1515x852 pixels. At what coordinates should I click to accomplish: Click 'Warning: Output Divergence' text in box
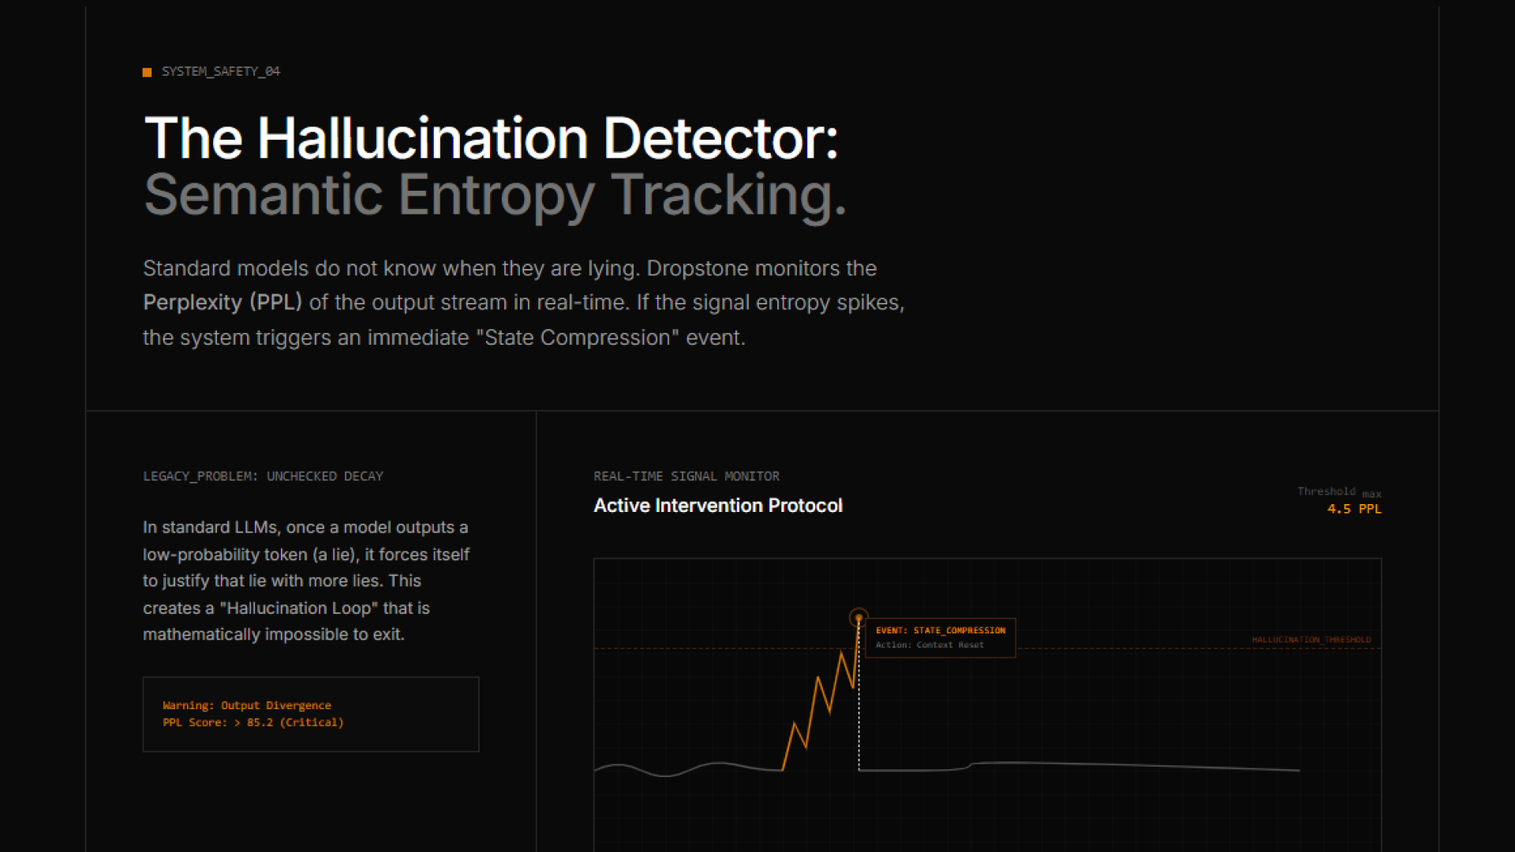click(247, 705)
